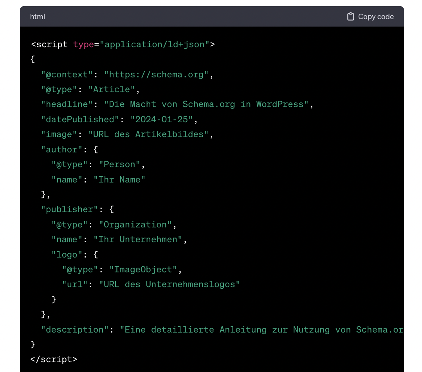Click the "image" URL des Artikelbildes line
The image size is (422, 372).
pyautogui.click(x=127, y=134)
